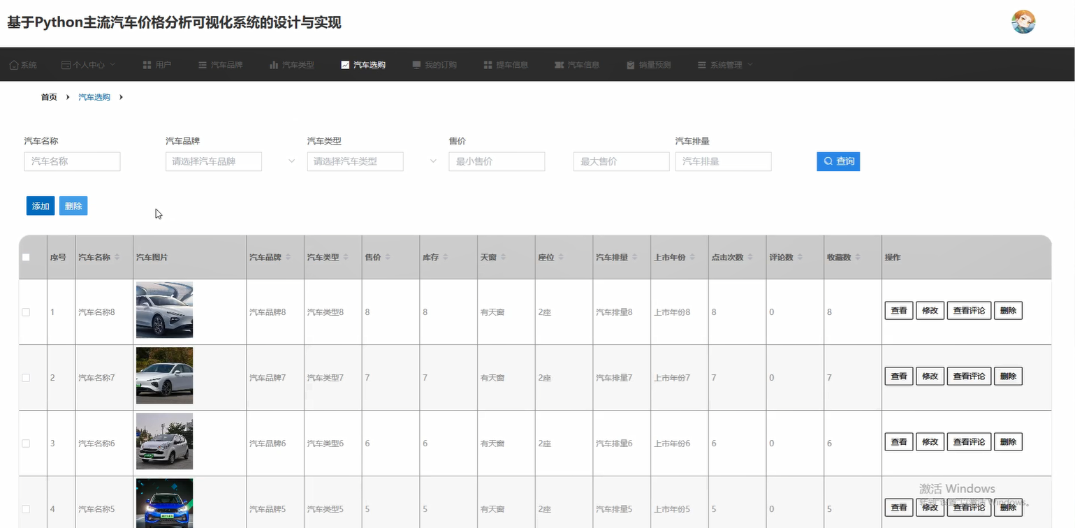Select the 我的订购 monitor icon

click(416, 65)
